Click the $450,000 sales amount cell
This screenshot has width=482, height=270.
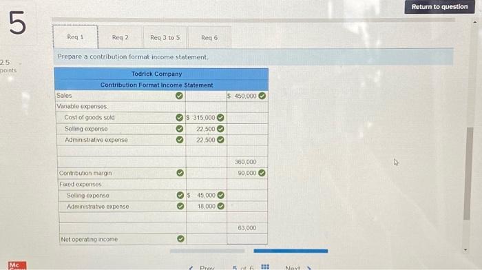[x=247, y=96]
